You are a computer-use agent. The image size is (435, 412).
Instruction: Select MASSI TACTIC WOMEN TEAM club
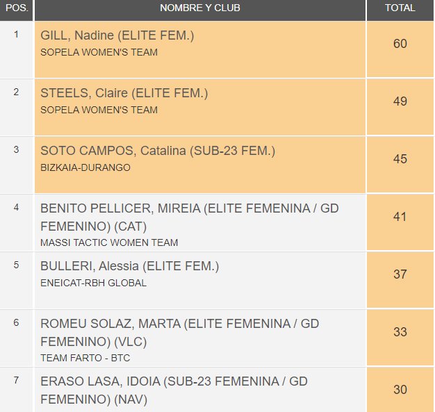pos(109,242)
